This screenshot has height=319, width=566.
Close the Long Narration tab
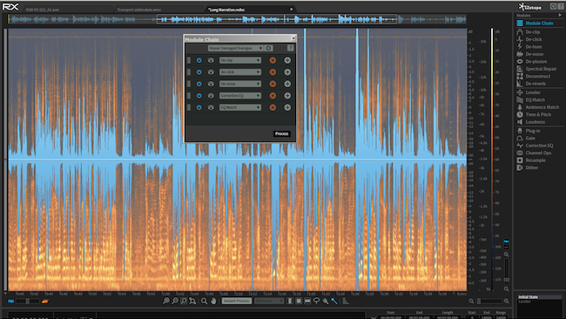[292, 10]
